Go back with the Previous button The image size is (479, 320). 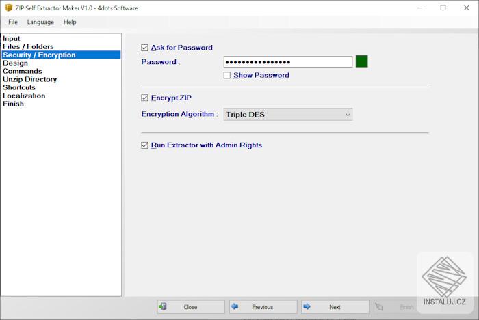[x=263, y=307]
